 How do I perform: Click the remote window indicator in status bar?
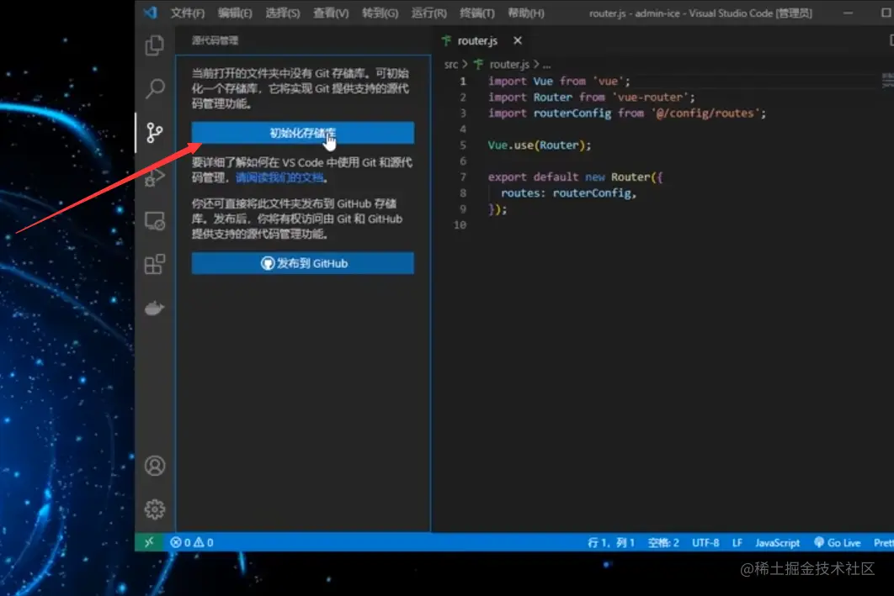coord(149,542)
